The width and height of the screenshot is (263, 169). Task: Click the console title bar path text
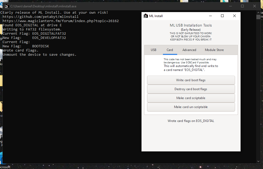44,6
